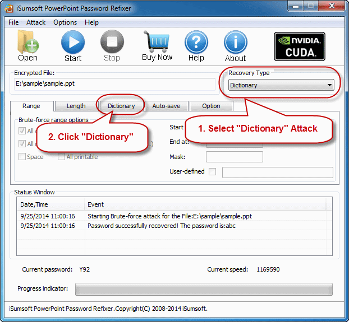Open the About info icon
349x322 pixels.
click(x=235, y=42)
